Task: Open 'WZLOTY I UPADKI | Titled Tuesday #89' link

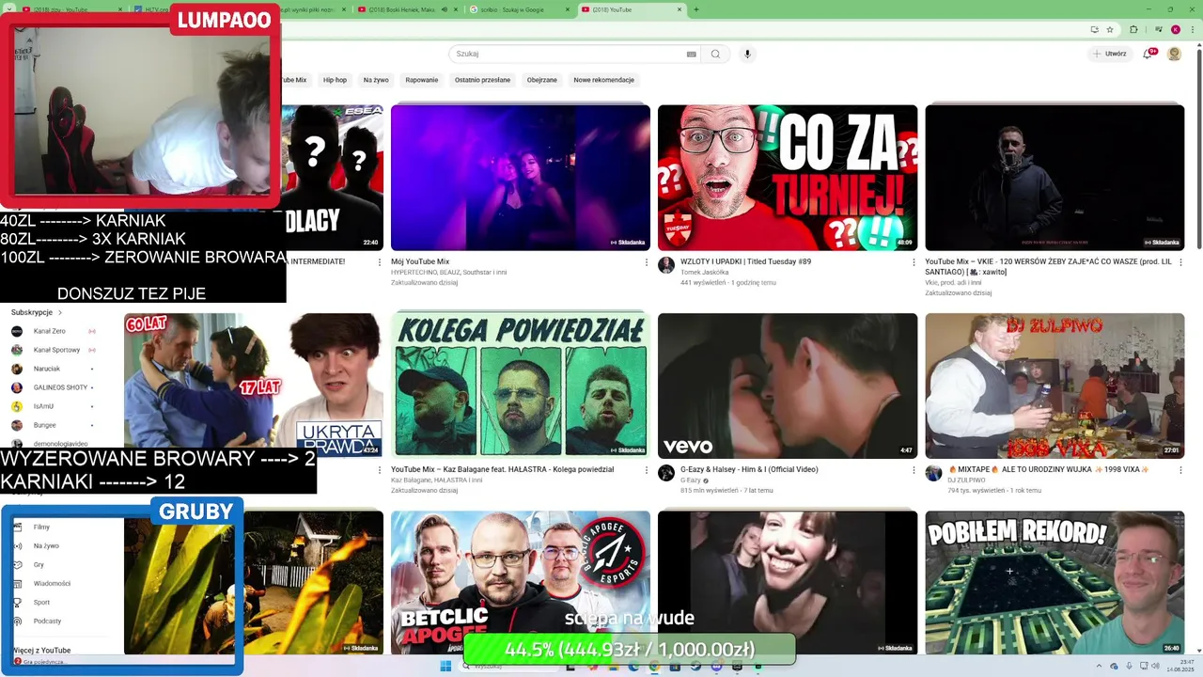Action: pos(745,261)
